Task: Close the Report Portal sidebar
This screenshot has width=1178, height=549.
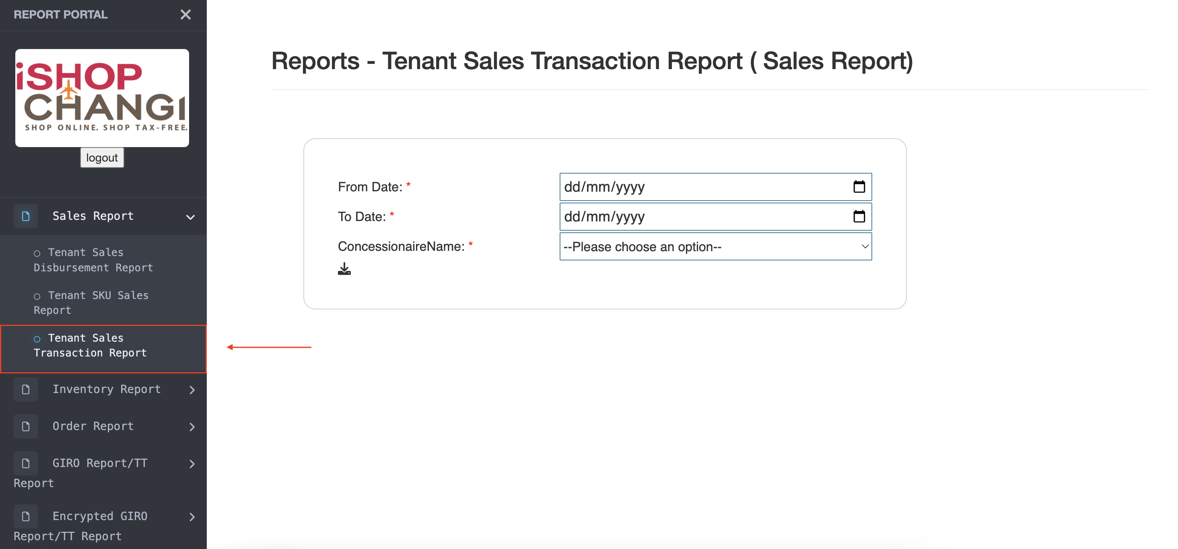Action: click(185, 14)
